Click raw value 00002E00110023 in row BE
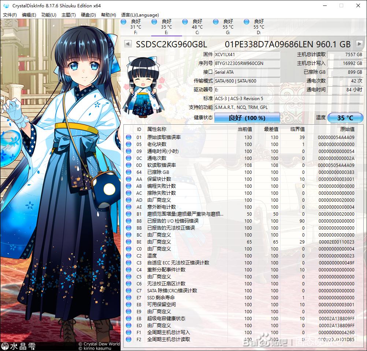This screenshot has height=351, width=367. pyautogui.click(x=337, y=242)
